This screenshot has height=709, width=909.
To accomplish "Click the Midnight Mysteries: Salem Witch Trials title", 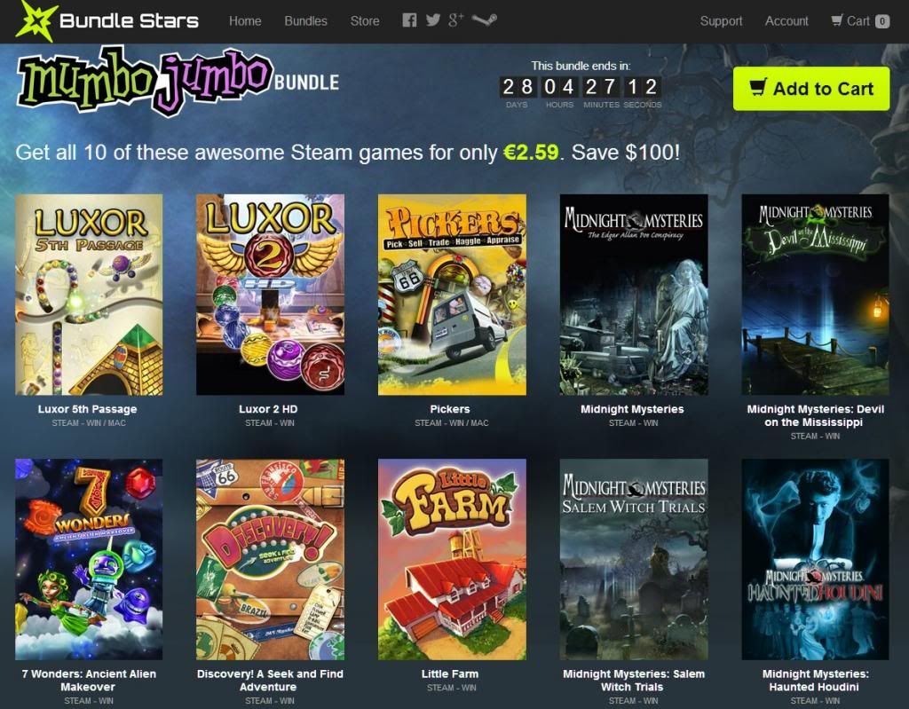I will tap(633, 681).
